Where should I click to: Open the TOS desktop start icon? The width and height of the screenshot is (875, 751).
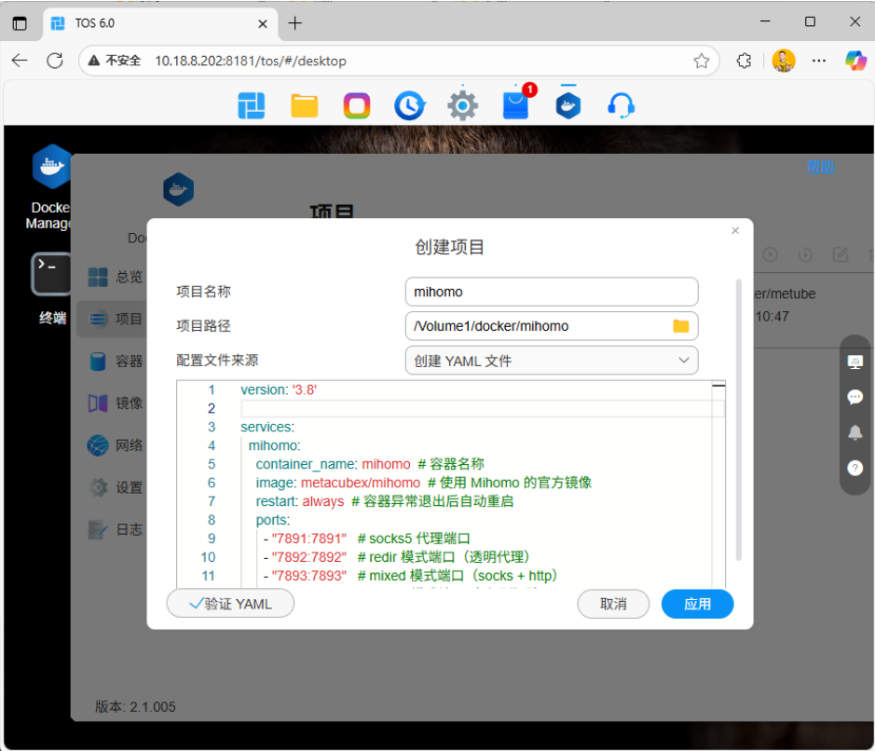pos(251,105)
